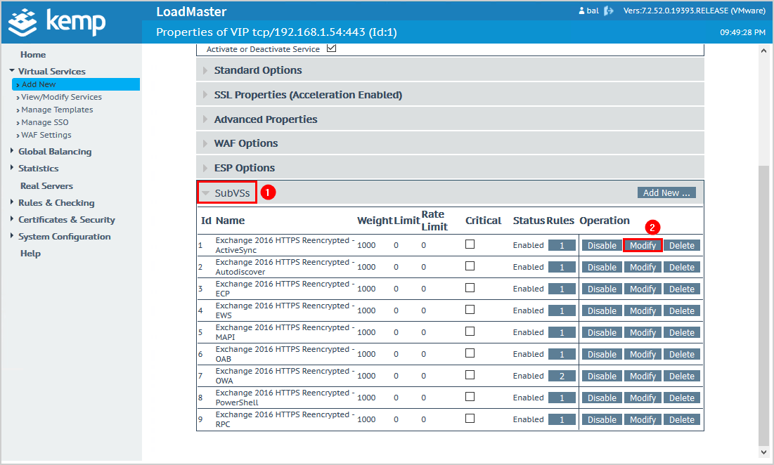Open rules for EWS SubVS
774x465 pixels.
click(x=562, y=310)
